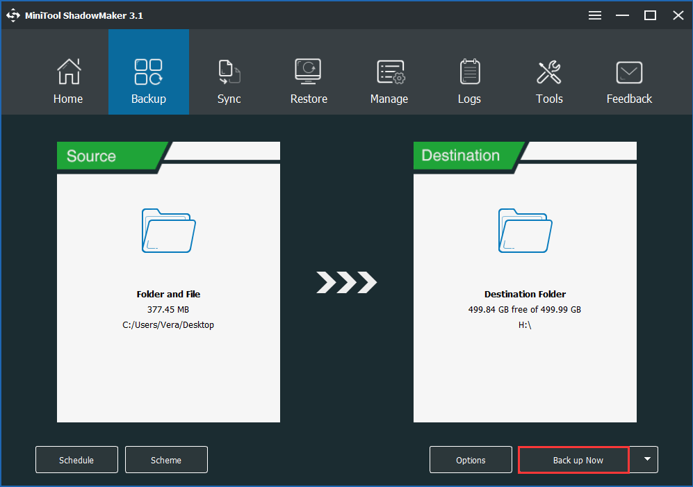The width and height of the screenshot is (693, 487).
Task: Click the H:\ destination path label
Action: click(525, 324)
